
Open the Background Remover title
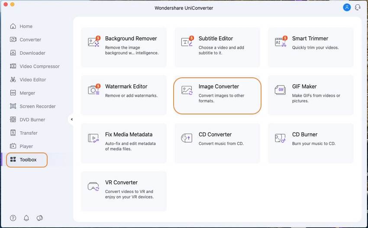tap(131, 38)
